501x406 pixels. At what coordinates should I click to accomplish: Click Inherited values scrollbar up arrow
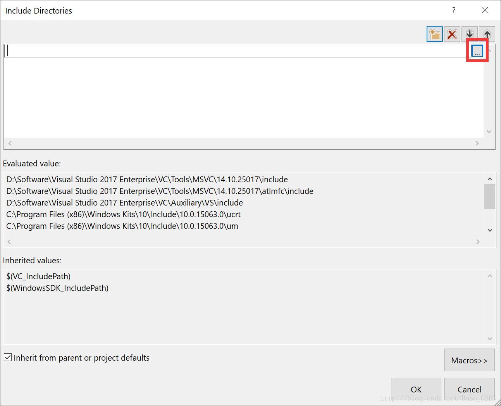click(490, 276)
